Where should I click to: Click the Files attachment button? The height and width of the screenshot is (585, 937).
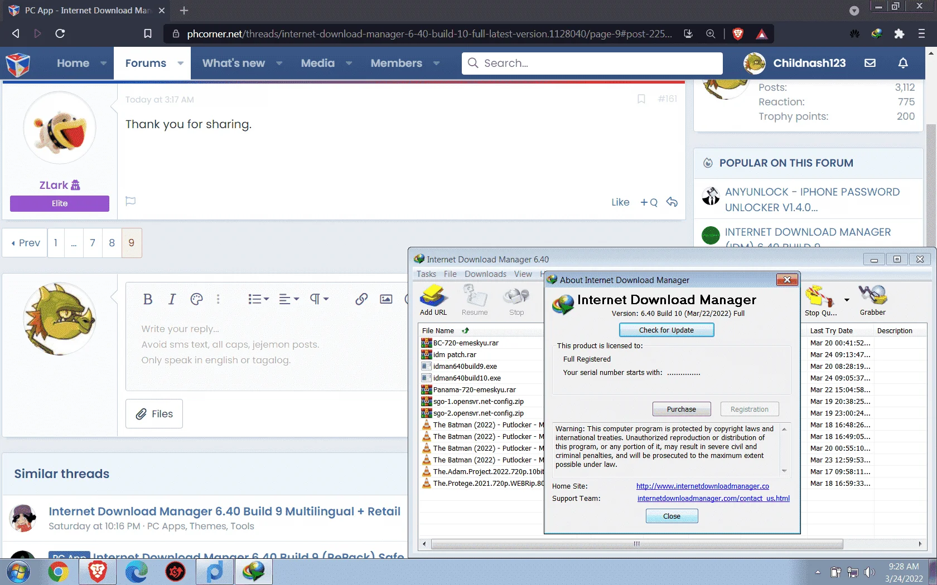[154, 414]
